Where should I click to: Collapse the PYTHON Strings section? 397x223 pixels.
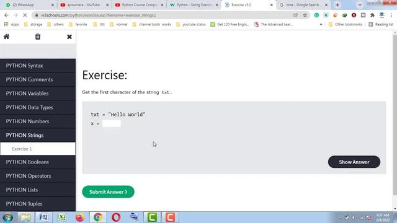pyautogui.click(x=38, y=135)
